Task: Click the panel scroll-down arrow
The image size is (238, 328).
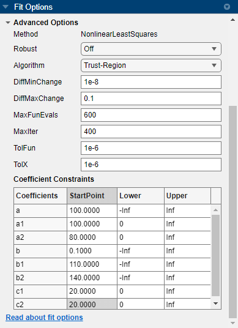Action: pyautogui.click(x=232, y=323)
